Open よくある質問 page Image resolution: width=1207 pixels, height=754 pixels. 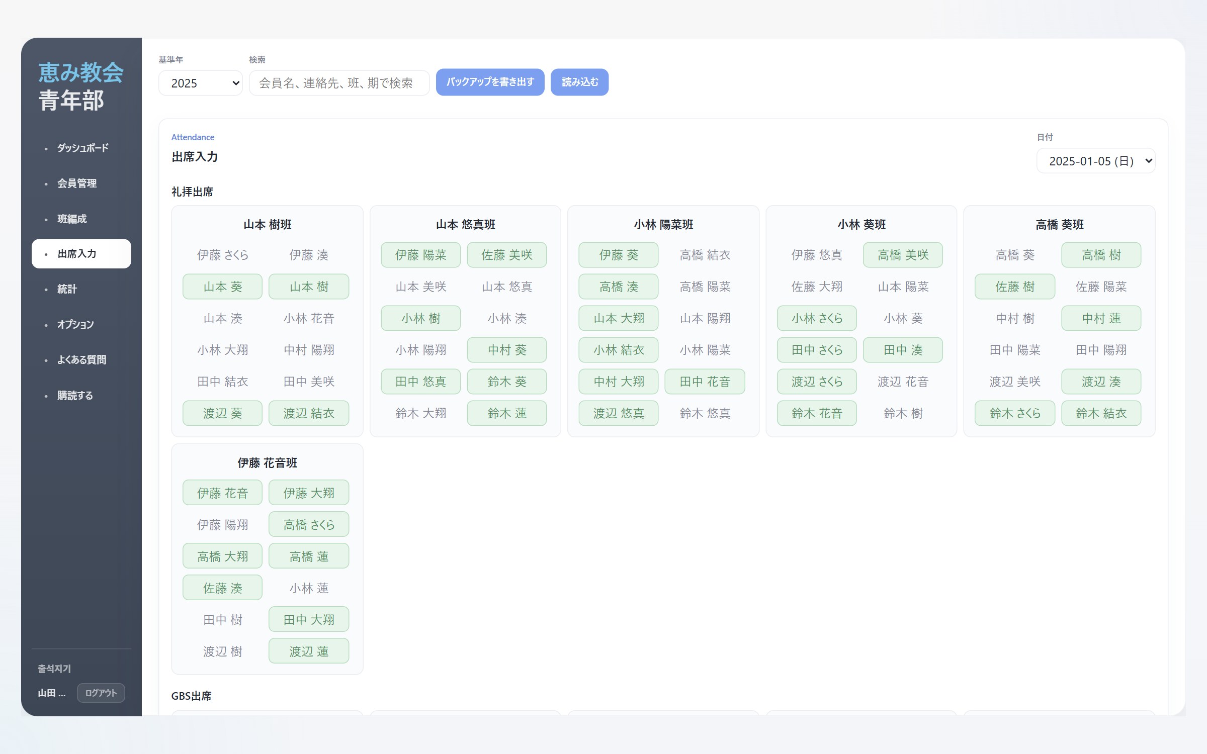click(x=81, y=360)
